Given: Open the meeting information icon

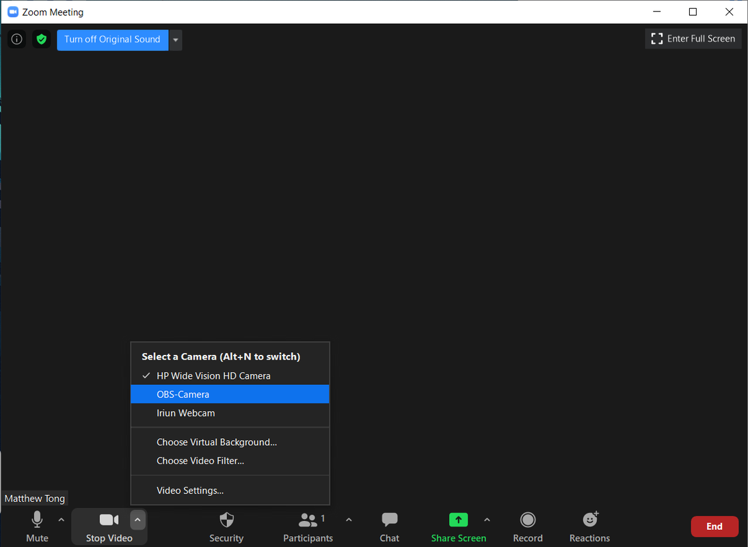Looking at the screenshot, I should coord(17,40).
